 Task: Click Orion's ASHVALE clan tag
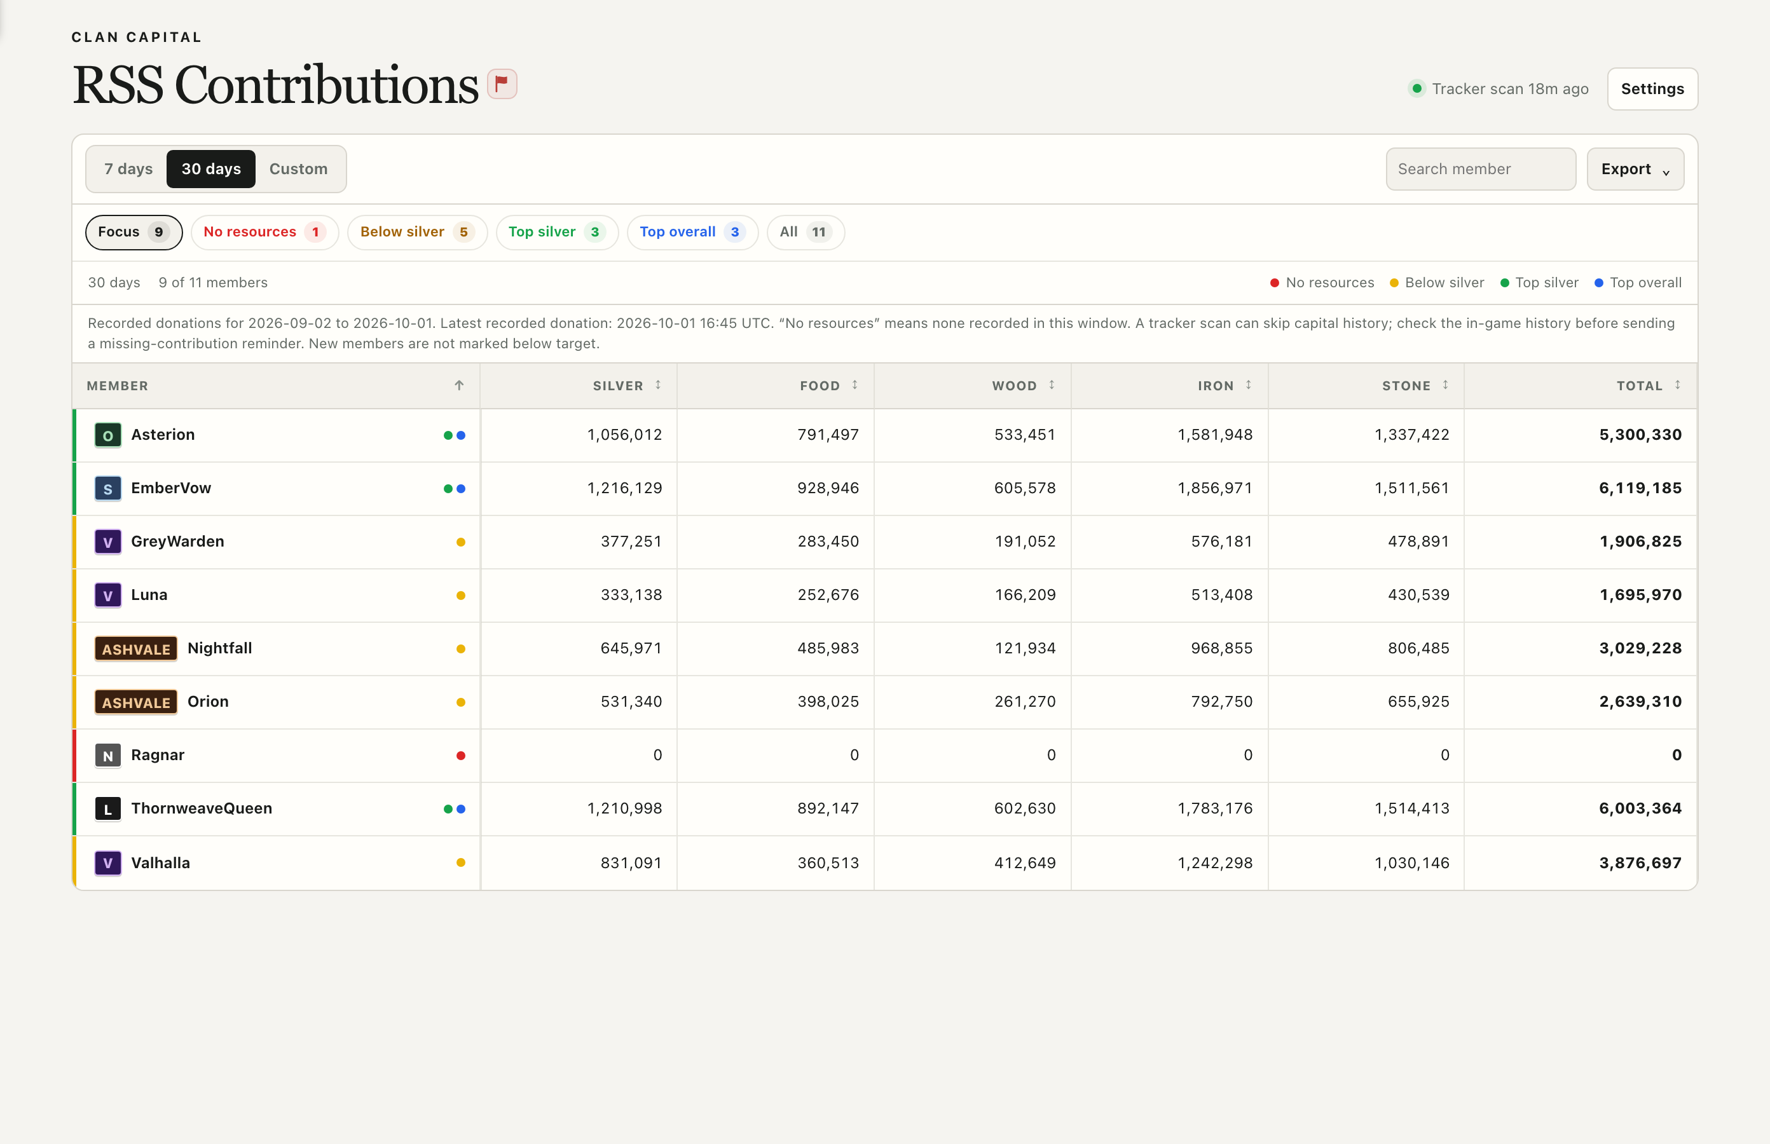coord(136,702)
